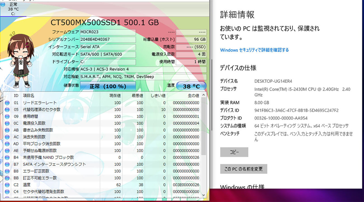
Task: Click status orb for B7 SATA インターフェースダウンシフト
Action: (x=7, y=164)
